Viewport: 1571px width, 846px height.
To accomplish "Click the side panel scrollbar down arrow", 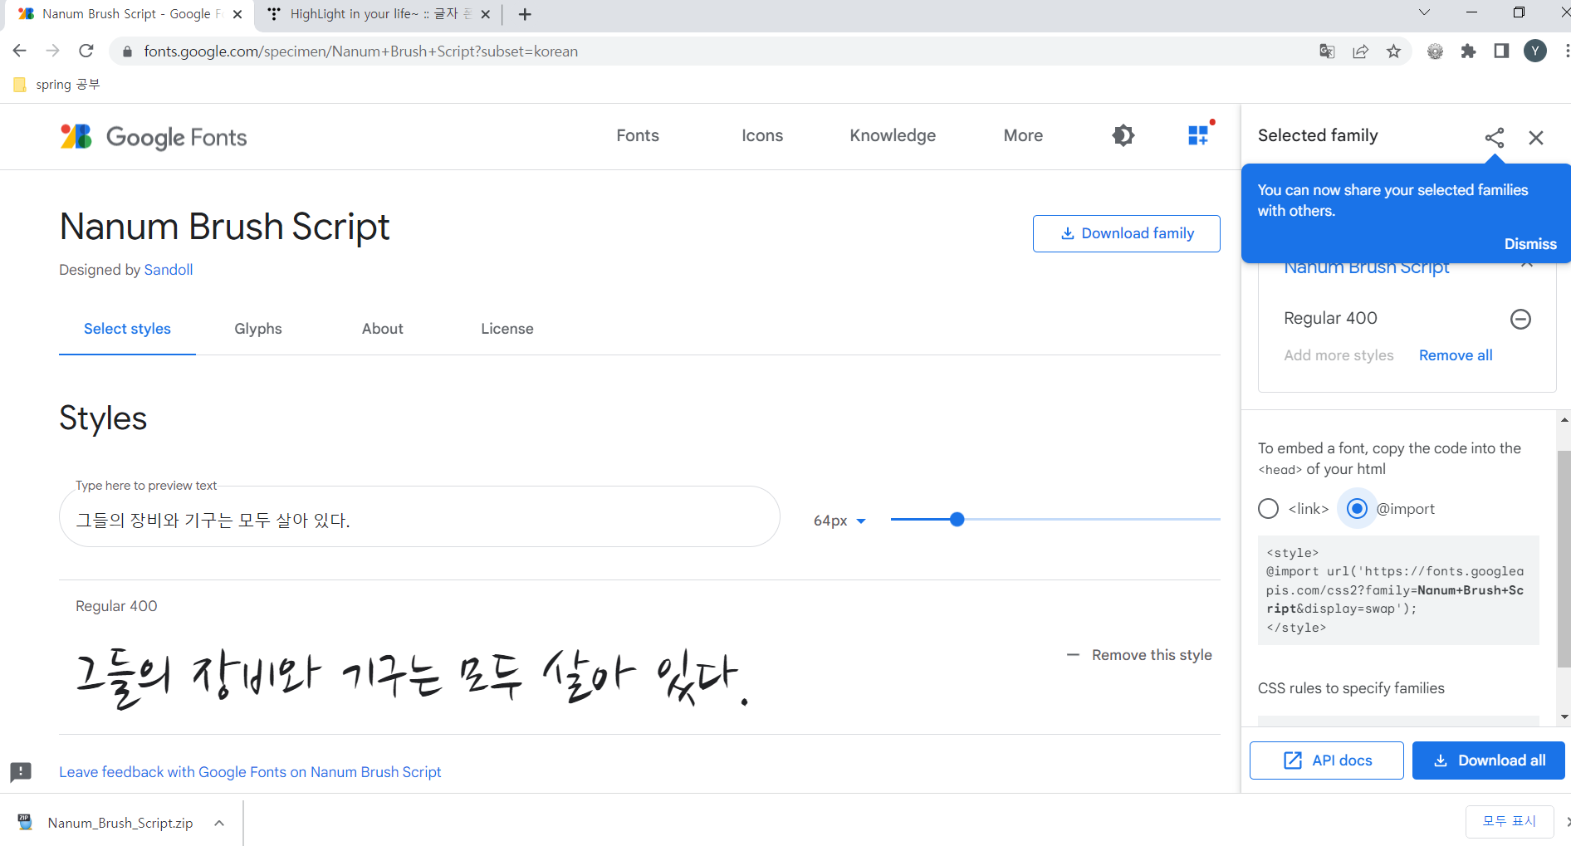I will (x=1564, y=716).
